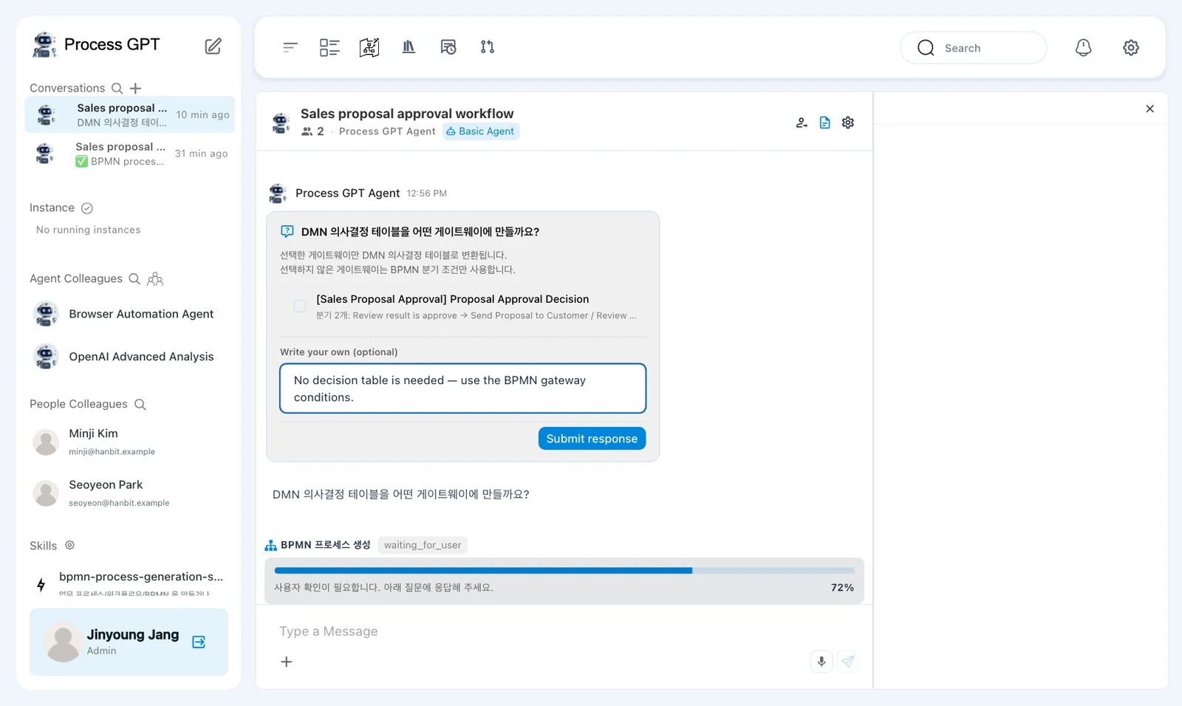The image size is (1182, 706).
Task: Open the git pull request icon in toolbar
Action: pyautogui.click(x=488, y=47)
